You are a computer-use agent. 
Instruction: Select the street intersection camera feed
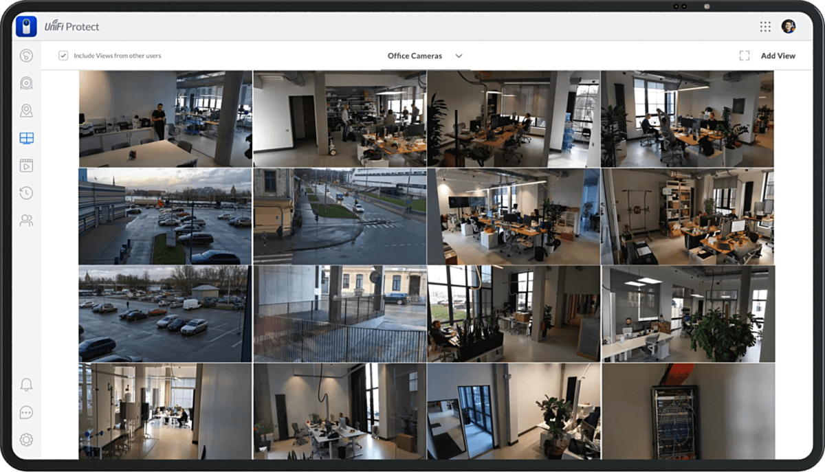point(340,215)
